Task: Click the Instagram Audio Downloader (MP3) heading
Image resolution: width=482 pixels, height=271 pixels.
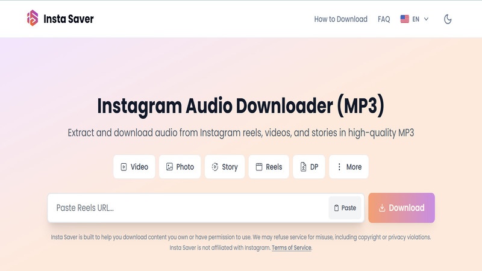Action: coord(240,106)
